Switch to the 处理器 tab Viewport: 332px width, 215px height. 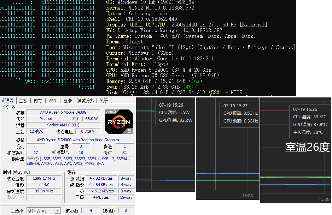click(x=7, y=100)
